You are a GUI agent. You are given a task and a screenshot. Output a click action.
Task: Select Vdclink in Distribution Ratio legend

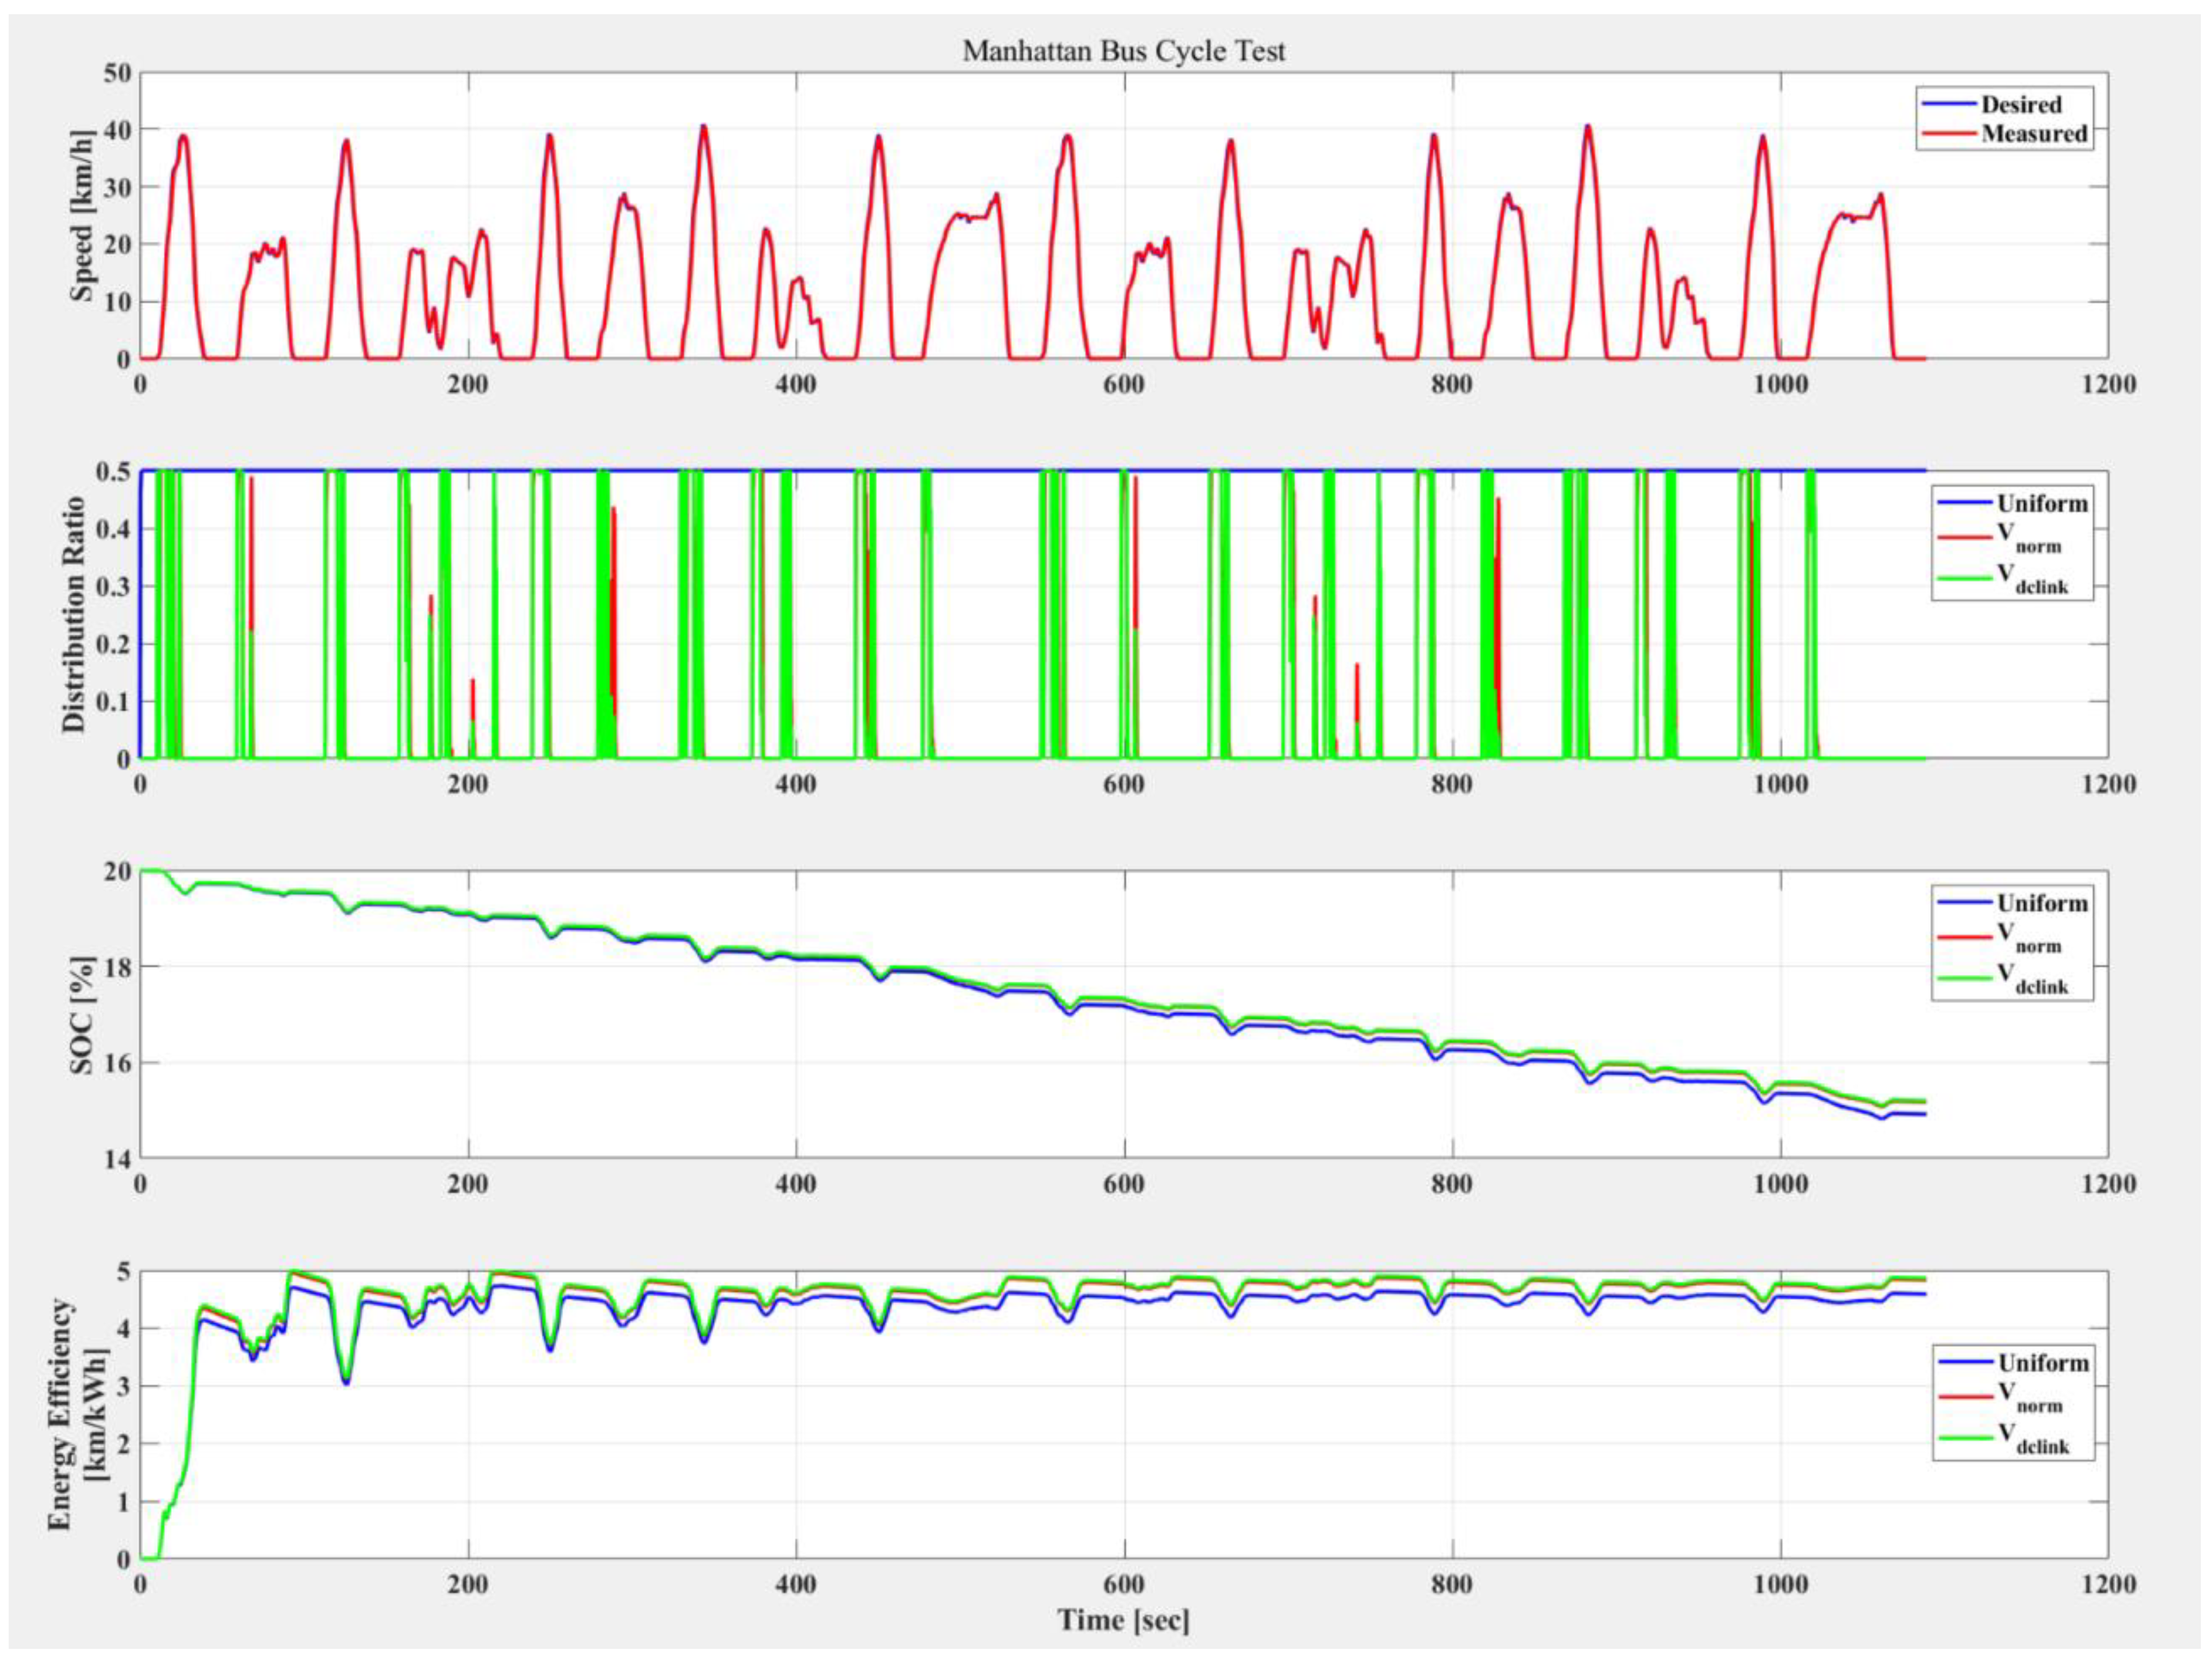tap(2032, 579)
